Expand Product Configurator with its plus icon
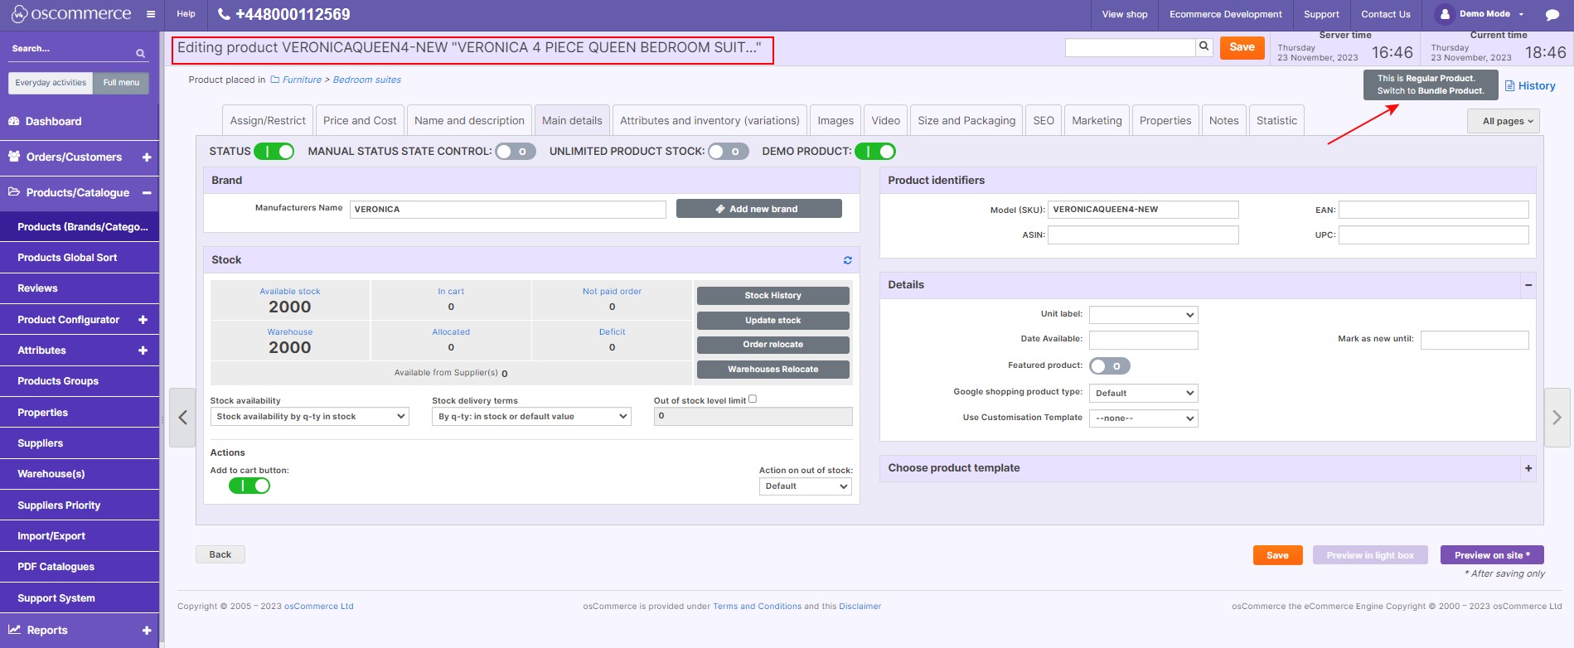This screenshot has width=1574, height=648. point(143,320)
